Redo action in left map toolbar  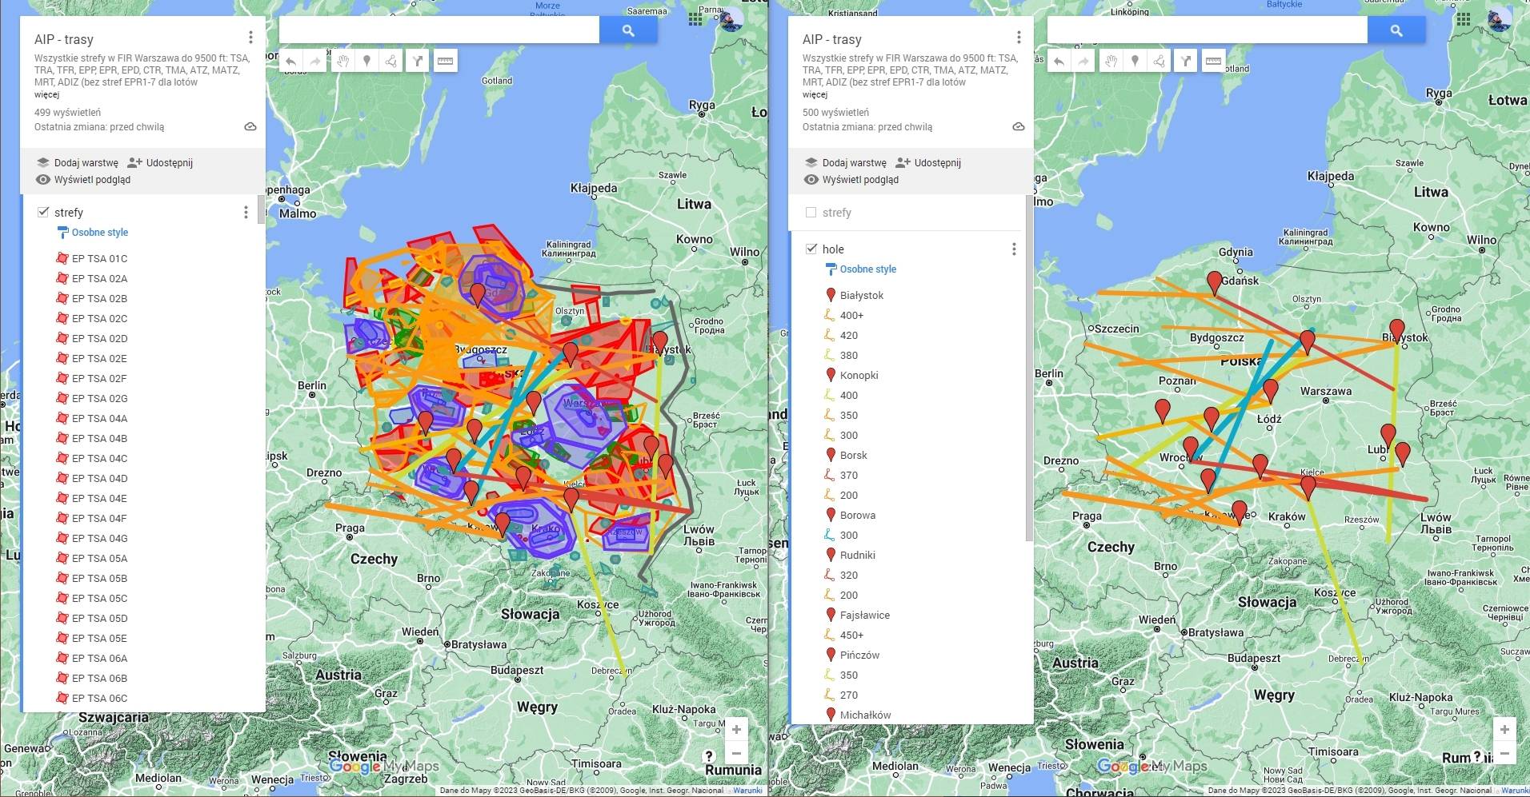(315, 61)
